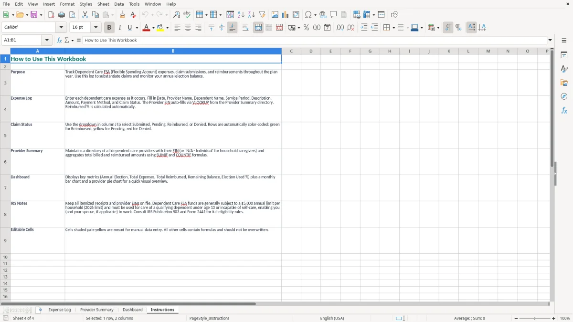The height and width of the screenshot is (322, 573).
Task: Expand the formula bar arrow
Action: (550, 40)
